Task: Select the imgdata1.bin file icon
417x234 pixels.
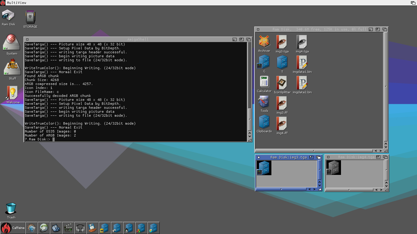Action: (302, 62)
